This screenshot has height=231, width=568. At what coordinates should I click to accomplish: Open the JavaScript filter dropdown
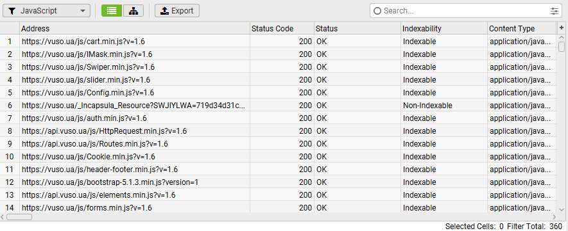tap(46, 11)
